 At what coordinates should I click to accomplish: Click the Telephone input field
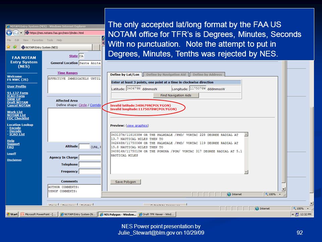pyautogui.click(x=90, y=164)
